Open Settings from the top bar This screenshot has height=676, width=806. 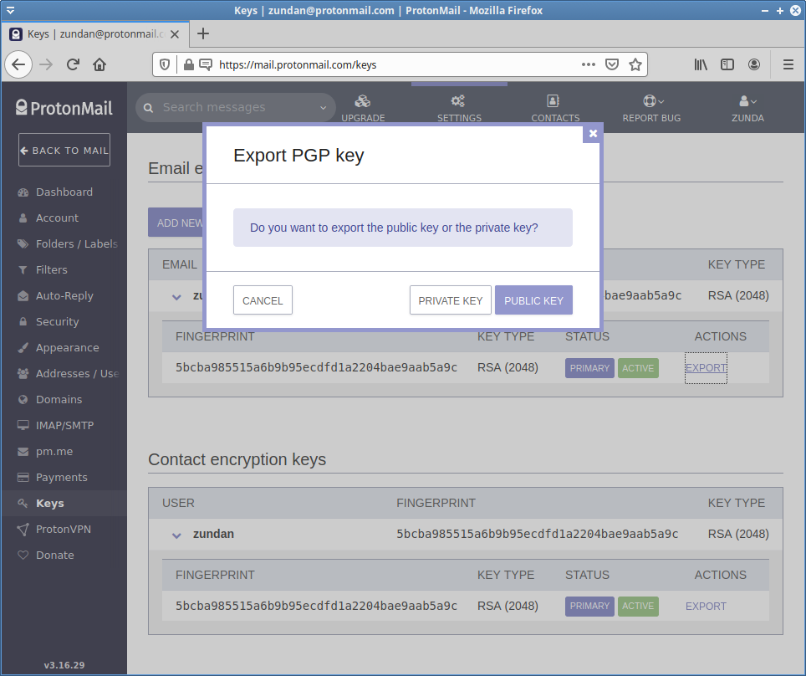tap(459, 108)
